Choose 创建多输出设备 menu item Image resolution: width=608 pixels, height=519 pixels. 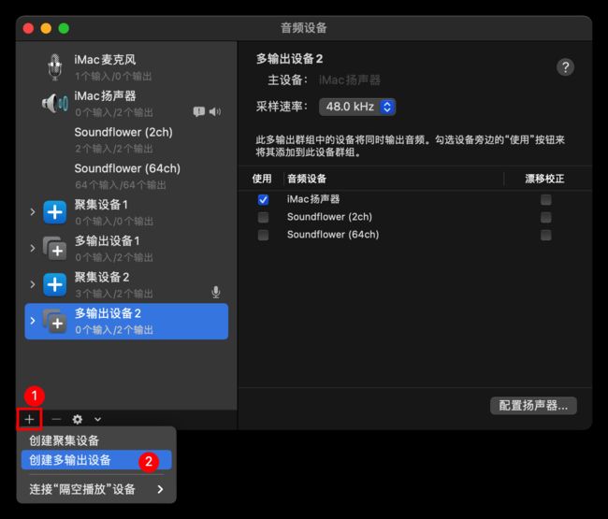96,460
